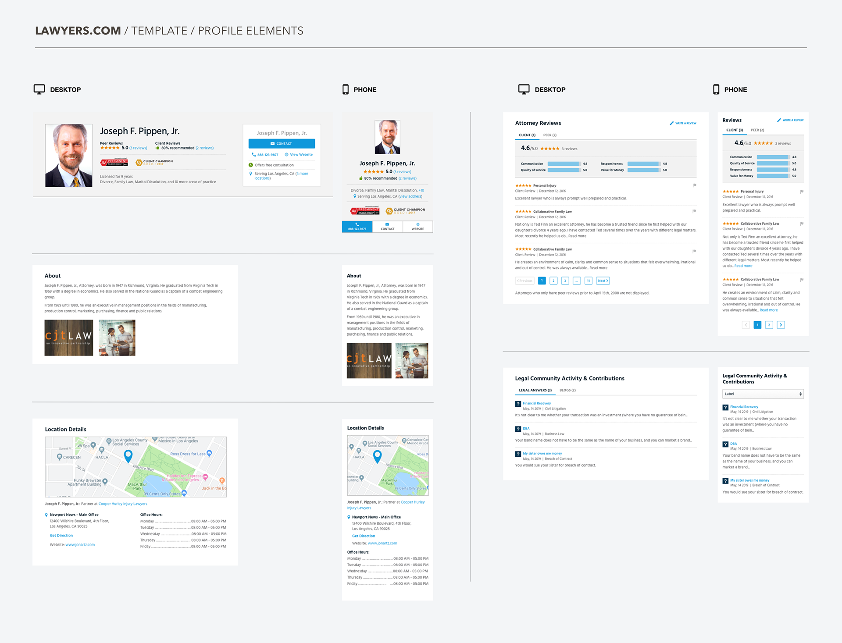This screenshot has width=842, height=643.
Task: Click the phone AV Preeminent badge
Action: 365,210
